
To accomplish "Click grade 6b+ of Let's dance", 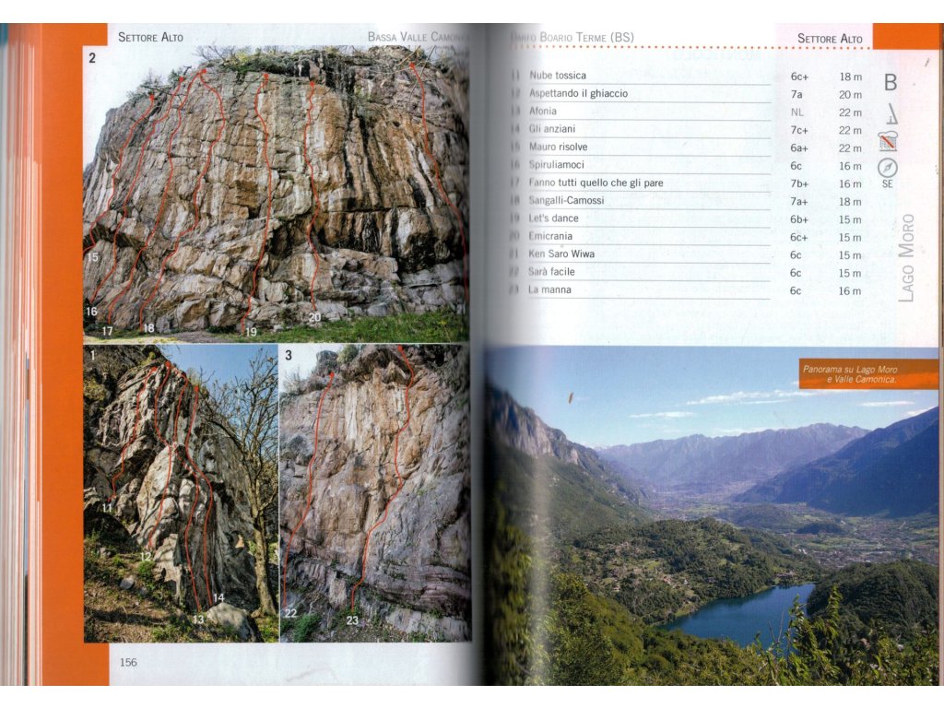I will pos(799,219).
